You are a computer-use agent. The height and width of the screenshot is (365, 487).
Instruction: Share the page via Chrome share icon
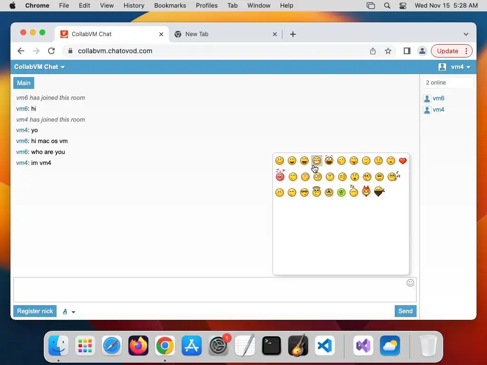[373, 51]
